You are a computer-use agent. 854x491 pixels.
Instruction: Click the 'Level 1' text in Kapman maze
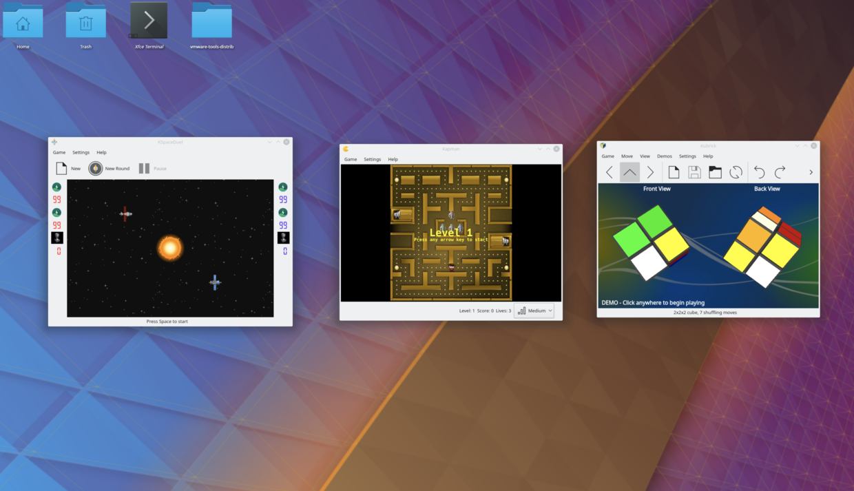(x=451, y=233)
